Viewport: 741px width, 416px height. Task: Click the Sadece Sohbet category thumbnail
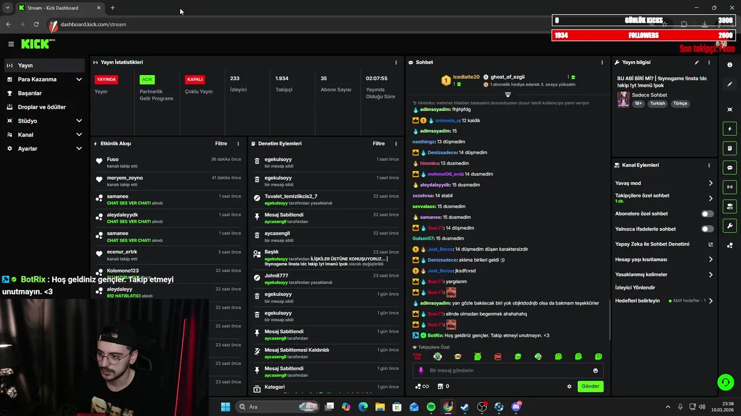click(623, 99)
